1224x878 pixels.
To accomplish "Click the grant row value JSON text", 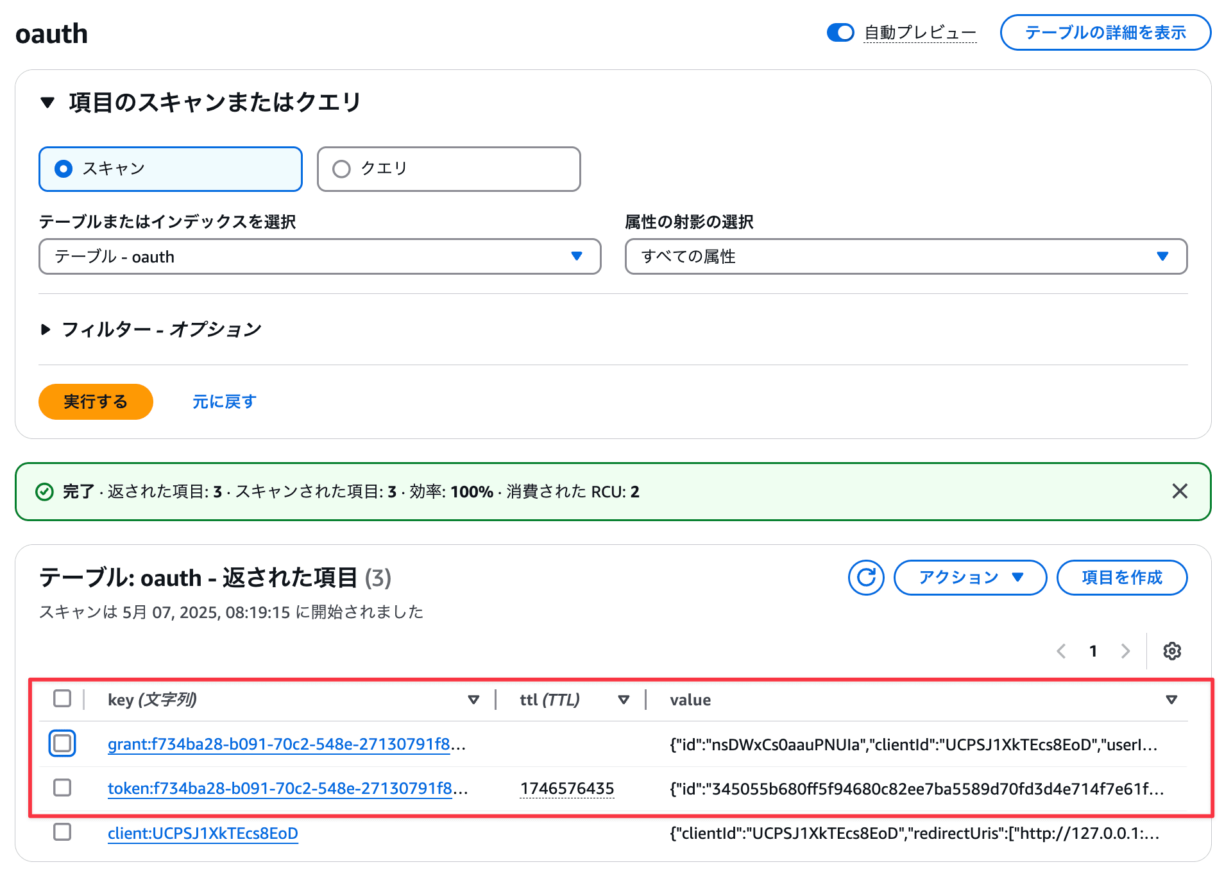I will (x=914, y=745).
